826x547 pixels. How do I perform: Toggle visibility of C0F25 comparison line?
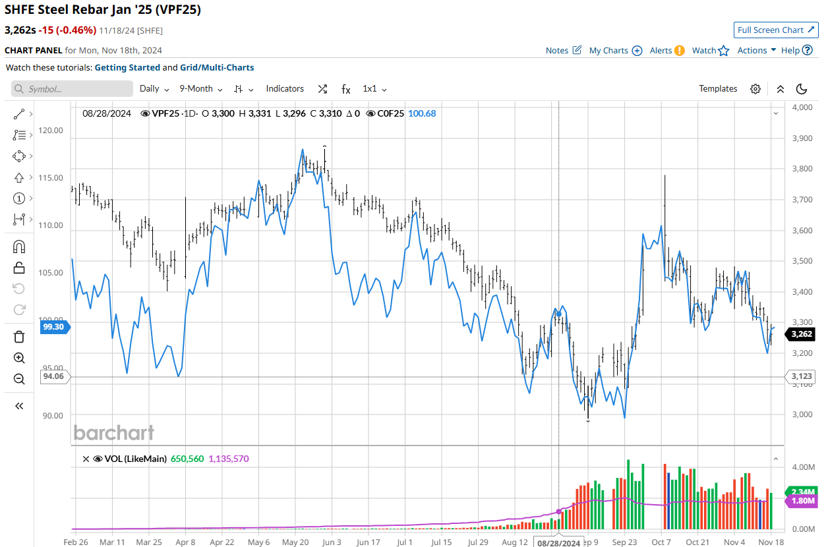[371, 113]
